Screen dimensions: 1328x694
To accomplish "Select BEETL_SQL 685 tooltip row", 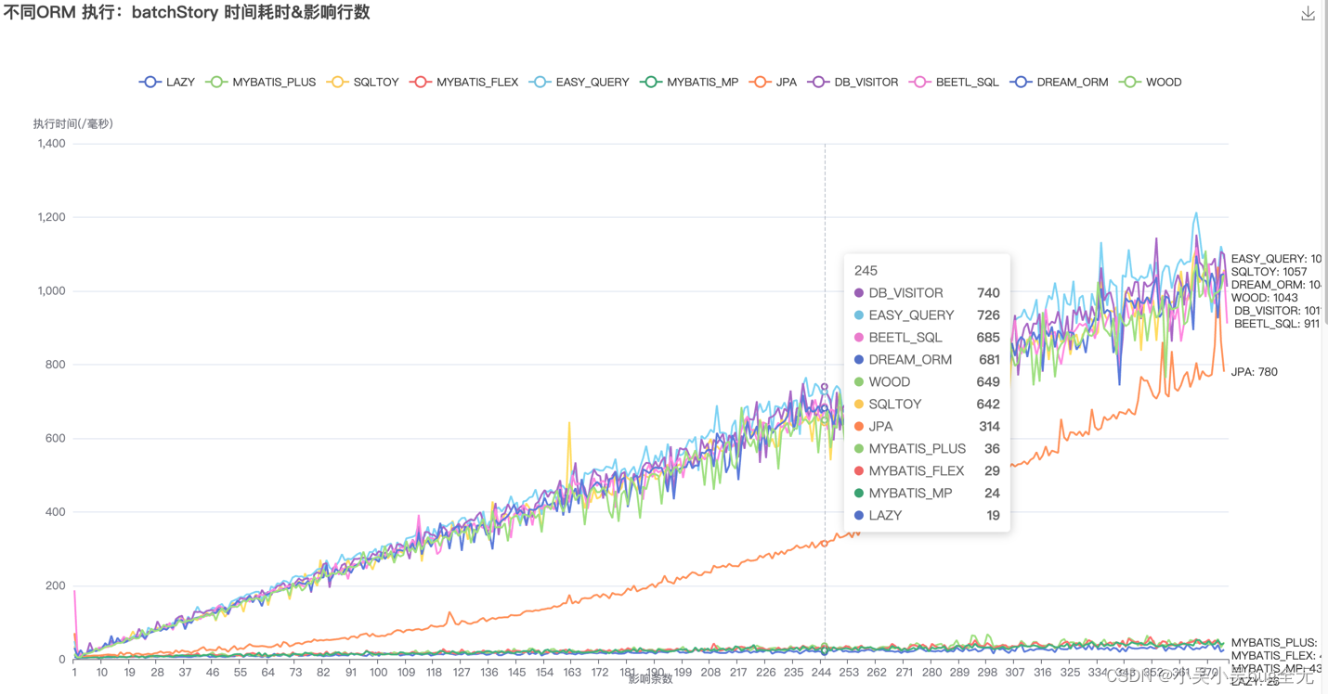I will click(927, 338).
